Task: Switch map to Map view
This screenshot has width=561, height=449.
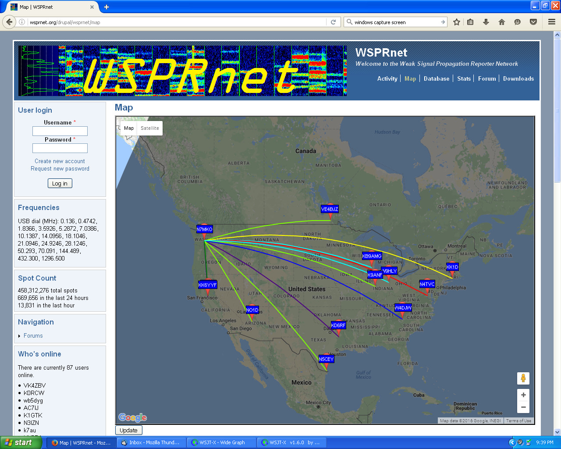Action: 129,128
